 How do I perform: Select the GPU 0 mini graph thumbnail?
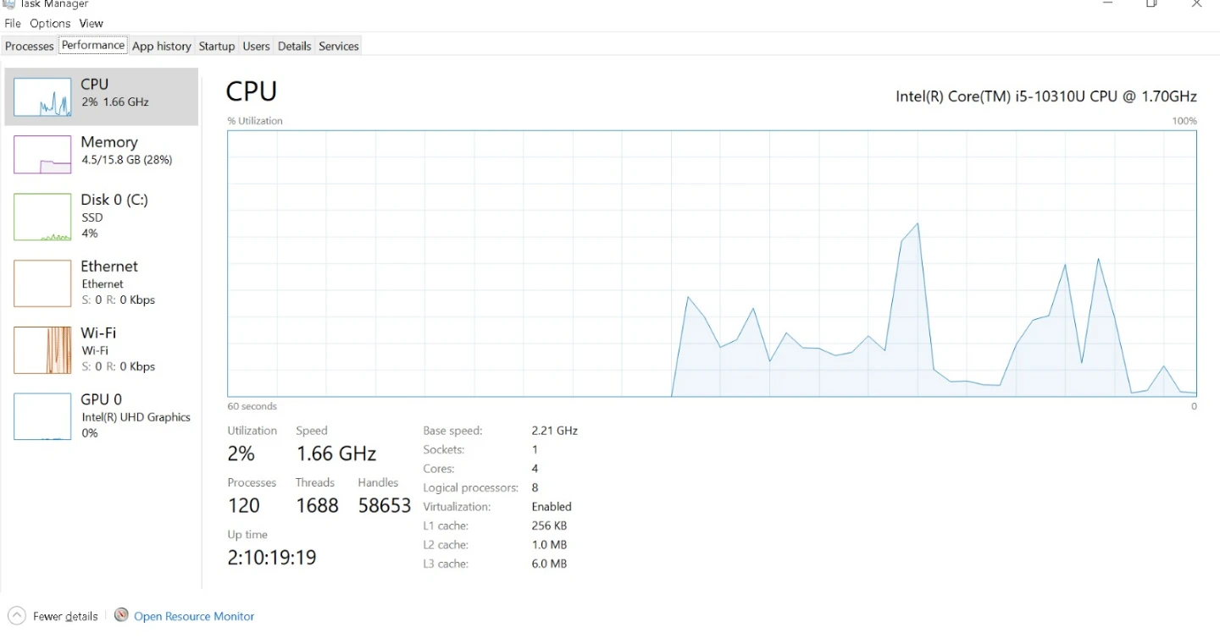[x=42, y=416]
